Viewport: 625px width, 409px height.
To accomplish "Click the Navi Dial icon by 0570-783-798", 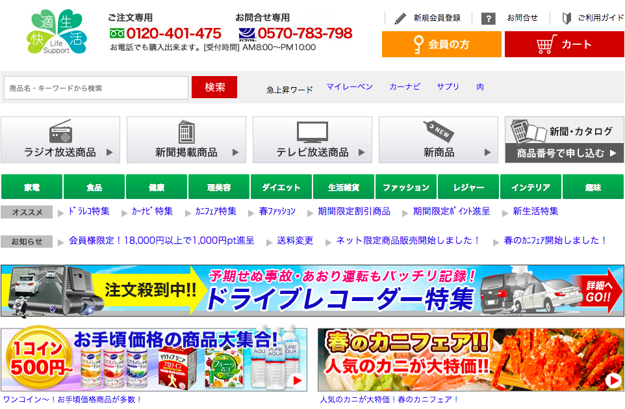I will pyautogui.click(x=247, y=34).
